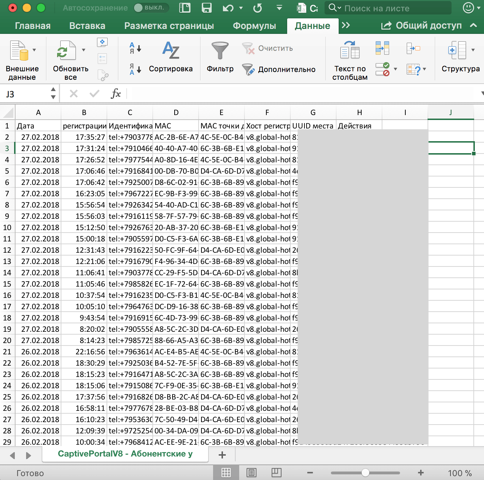Save the workbook with floppy disk icon

pyautogui.click(x=206, y=8)
